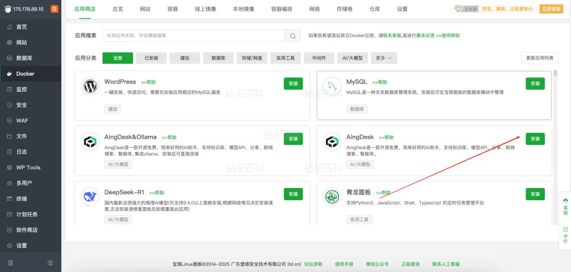The image size is (571, 272).
Task: Open the 首页 home icon in sidebar
Action: pyautogui.click(x=10, y=27)
